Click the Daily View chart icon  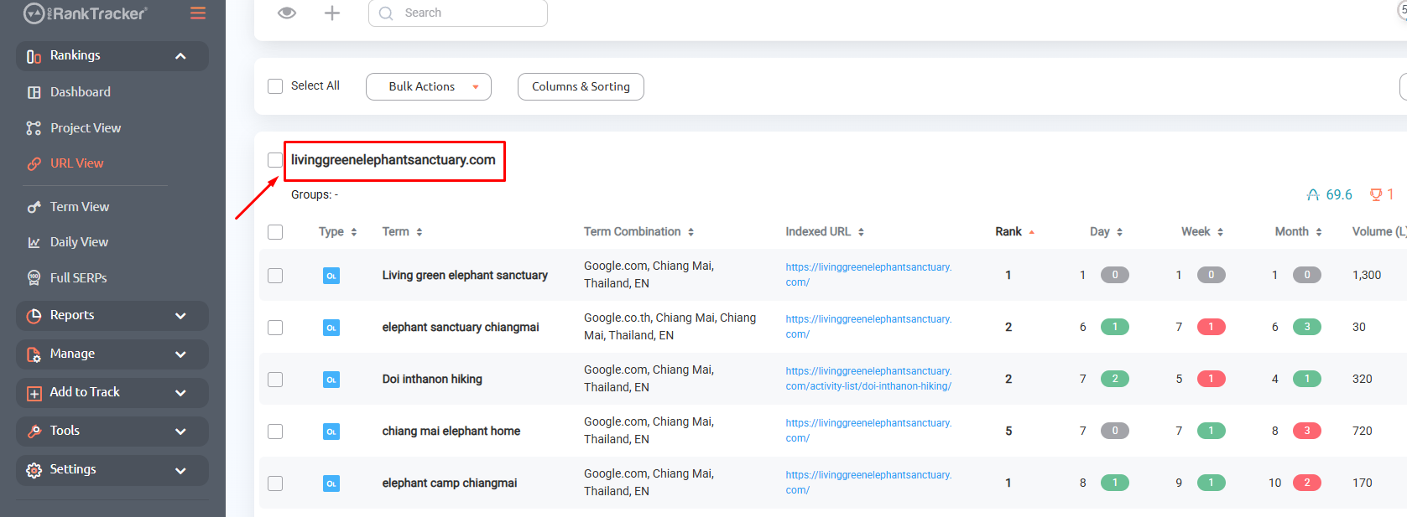click(x=34, y=242)
